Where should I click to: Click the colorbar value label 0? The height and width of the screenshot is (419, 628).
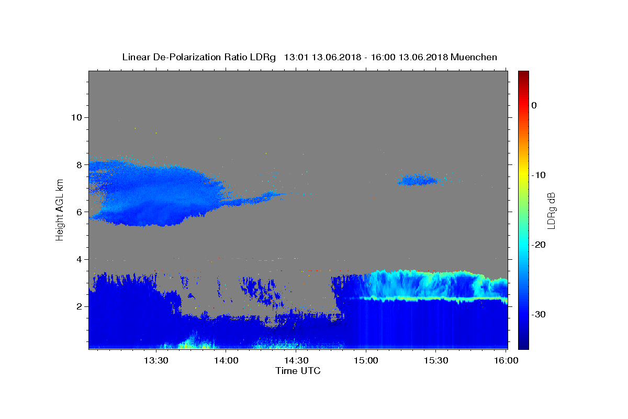[x=534, y=105]
